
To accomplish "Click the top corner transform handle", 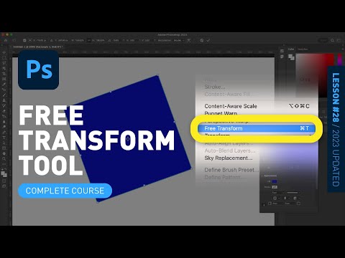I will tap(157, 75).
